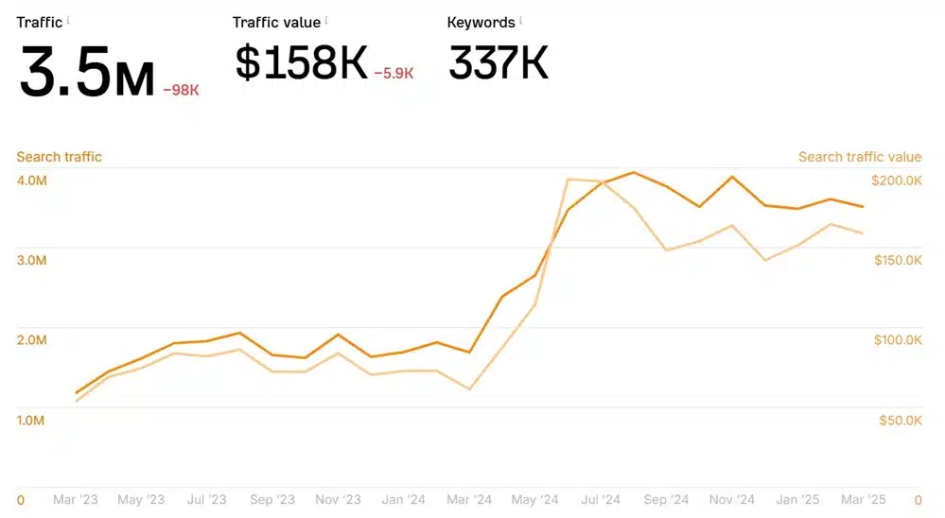This screenshot has width=945, height=518.
Task: Click the -5.9K traffic value change
Action: pos(394,73)
